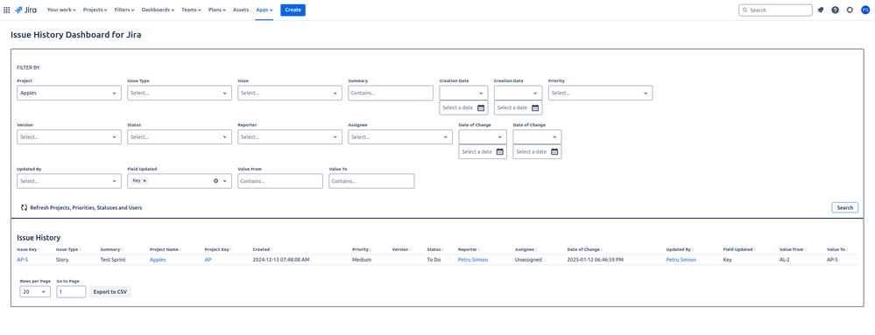
Task: Open the Teams menu
Action: point(192,10)
